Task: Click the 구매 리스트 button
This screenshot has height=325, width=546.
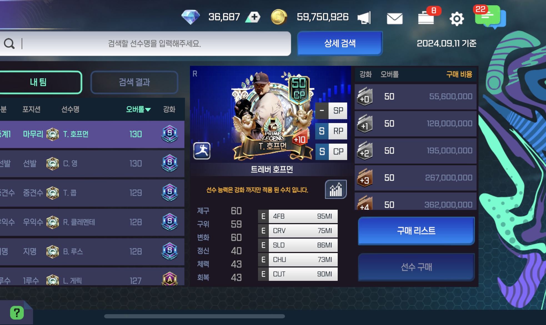Action: point(416,231)
